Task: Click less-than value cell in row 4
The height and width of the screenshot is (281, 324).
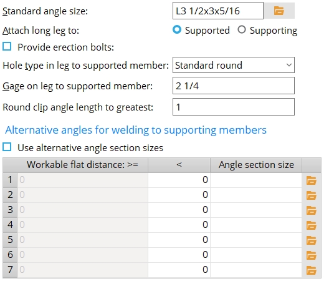Action: point(179,225)
